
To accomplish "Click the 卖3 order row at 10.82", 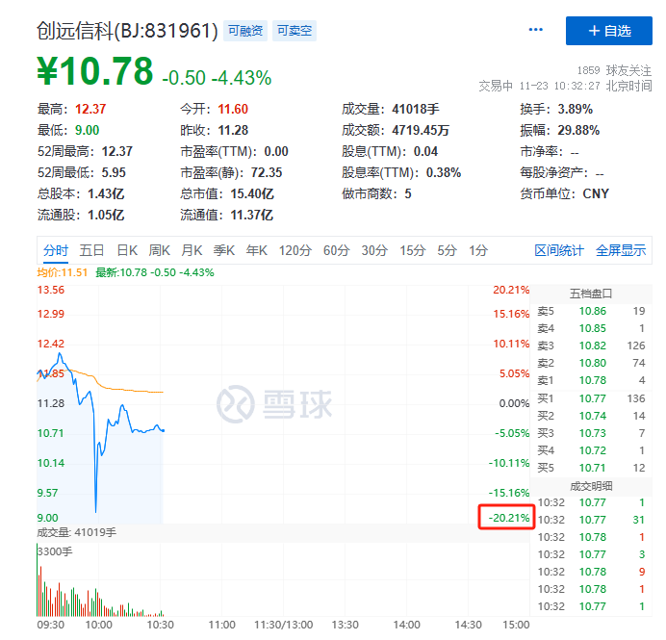I will click(591, 346).
